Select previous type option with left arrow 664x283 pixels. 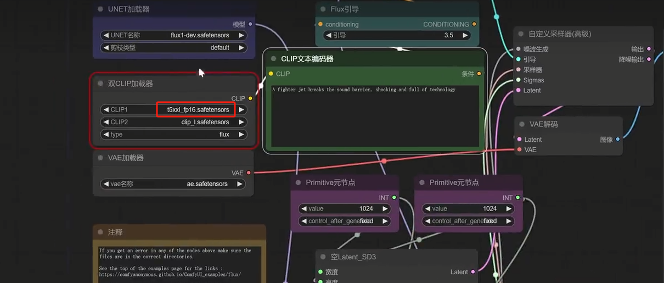click(x=106, y=134)
